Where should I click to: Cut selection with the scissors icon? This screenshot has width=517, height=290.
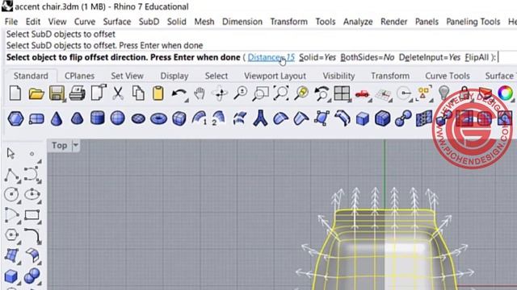118,93
